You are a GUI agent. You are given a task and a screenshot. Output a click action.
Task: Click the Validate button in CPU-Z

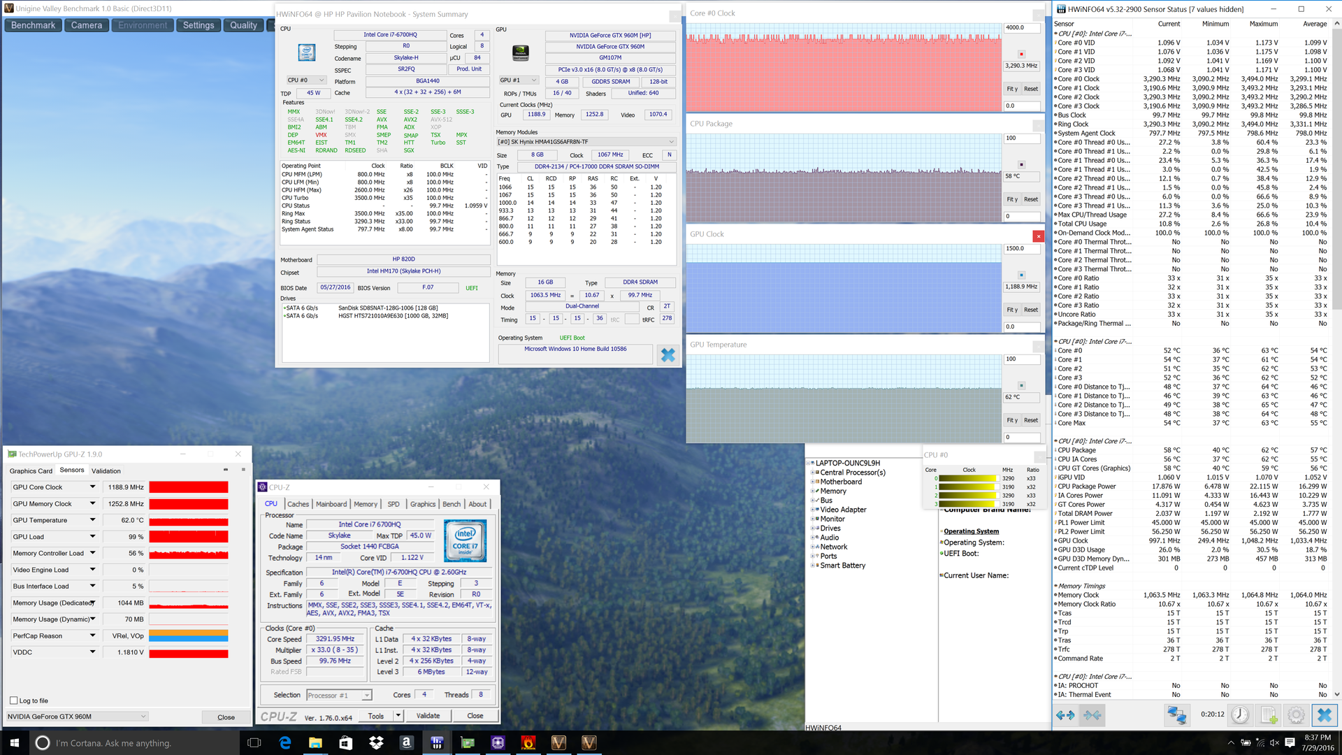428,716
